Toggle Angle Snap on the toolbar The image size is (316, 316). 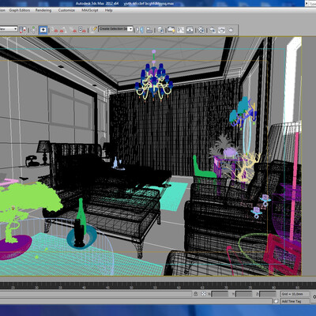pos(63,30)
